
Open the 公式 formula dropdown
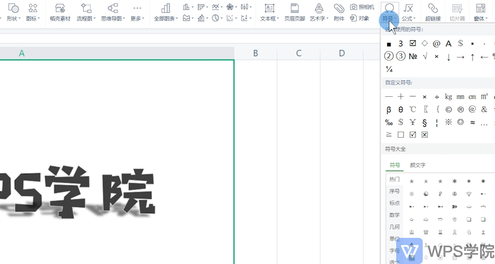pos(409,12)
